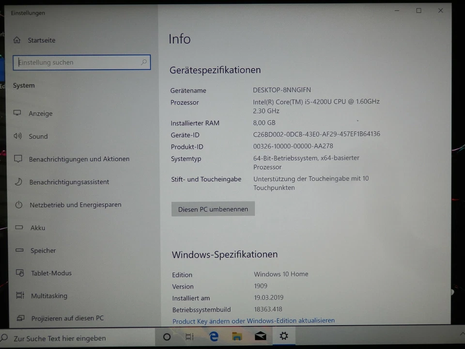The width and height of the screenshot is (465, 349).
Task: Enable Tablet-Modus settings page
Action: click(x=51, y=273)
